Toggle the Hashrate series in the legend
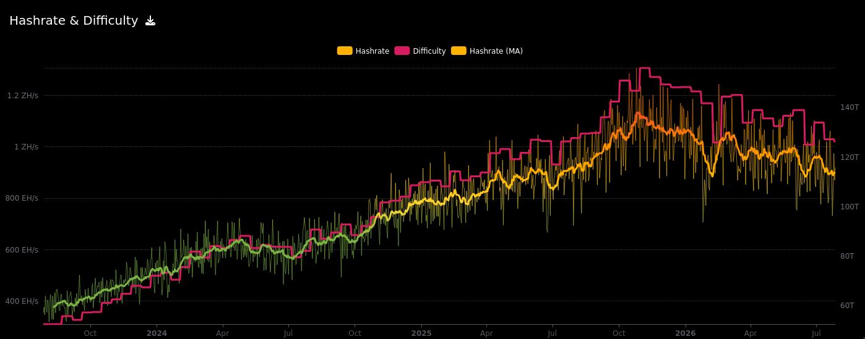This screenshot has height=339, width=865. click(x=363, y=51)
